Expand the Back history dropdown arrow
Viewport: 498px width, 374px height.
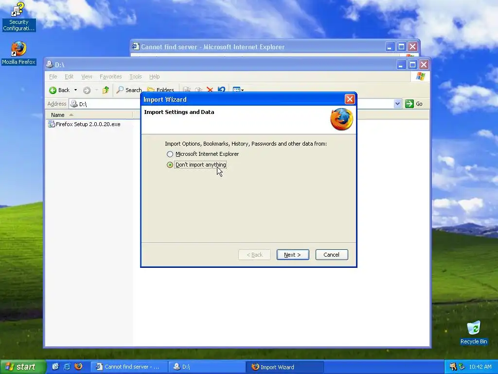pos(75,90)
